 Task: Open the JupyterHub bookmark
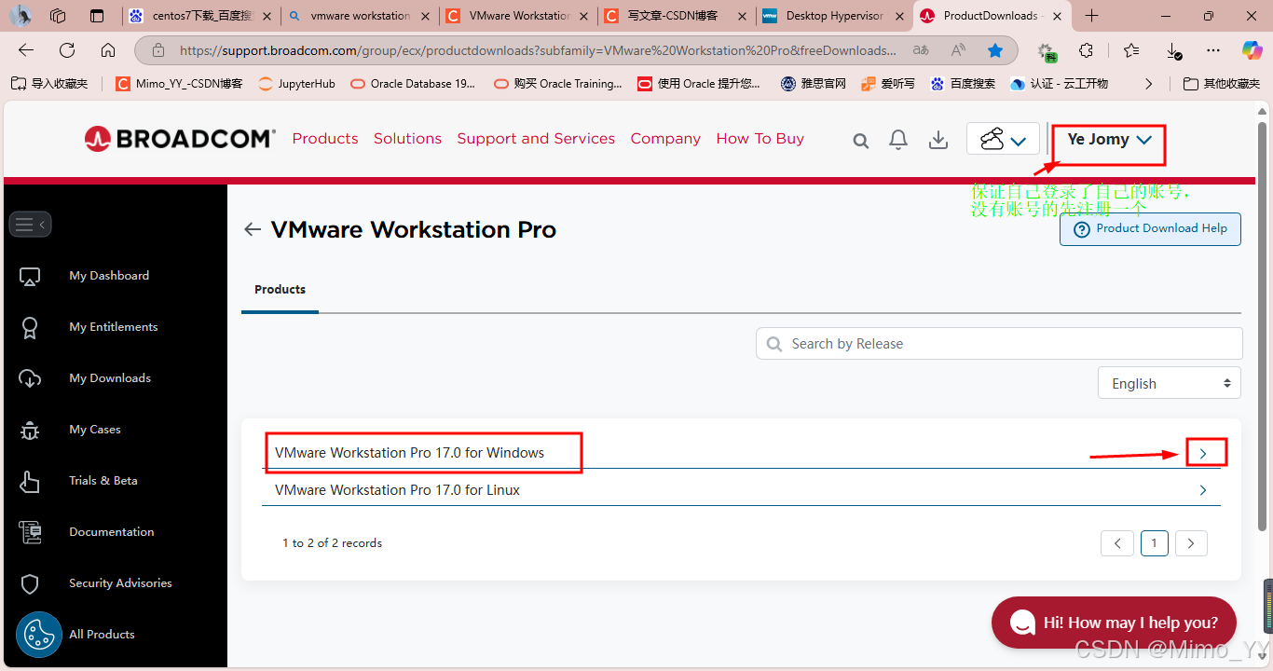(295, 84)
